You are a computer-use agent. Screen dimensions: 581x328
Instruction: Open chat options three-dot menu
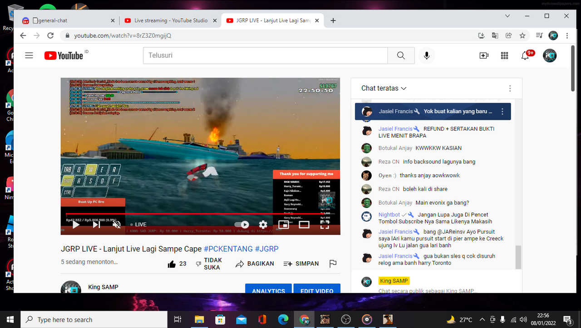510,88
